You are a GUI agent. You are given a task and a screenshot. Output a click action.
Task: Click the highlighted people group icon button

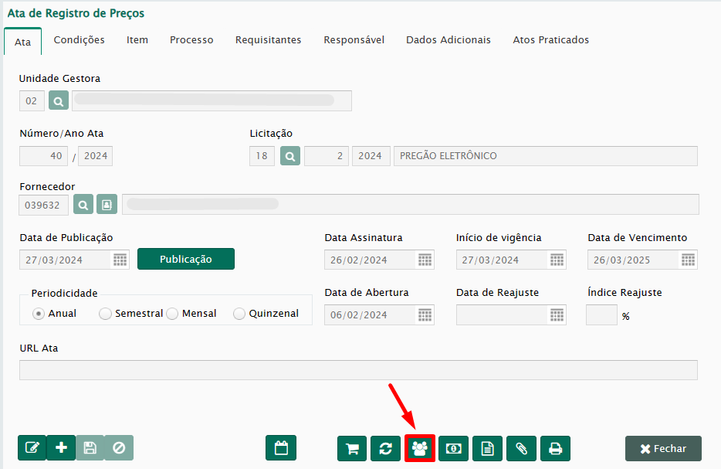click(x=420, y=448)
